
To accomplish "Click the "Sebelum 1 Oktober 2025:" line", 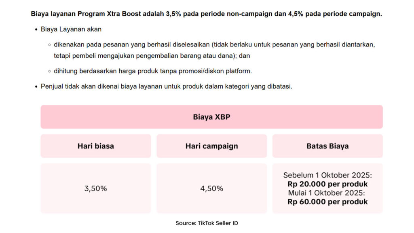I will (327, 176).
